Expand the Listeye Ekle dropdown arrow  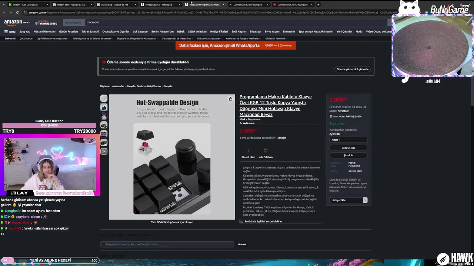click(365, 200)
